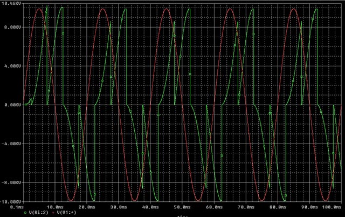This screenshot has height=217, width=345.
Task: Click the 60.0ms X-axis label
Action: (215, 207)
